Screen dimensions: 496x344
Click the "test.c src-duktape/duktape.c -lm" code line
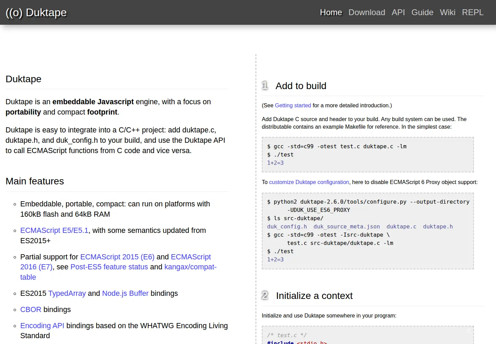[340, 243]
